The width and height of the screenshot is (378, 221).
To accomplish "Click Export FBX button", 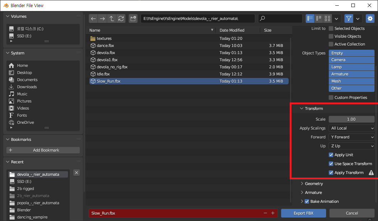I will (303, 213).
